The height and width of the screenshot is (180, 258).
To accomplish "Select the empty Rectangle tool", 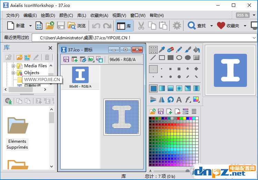I will coord(162,58).
